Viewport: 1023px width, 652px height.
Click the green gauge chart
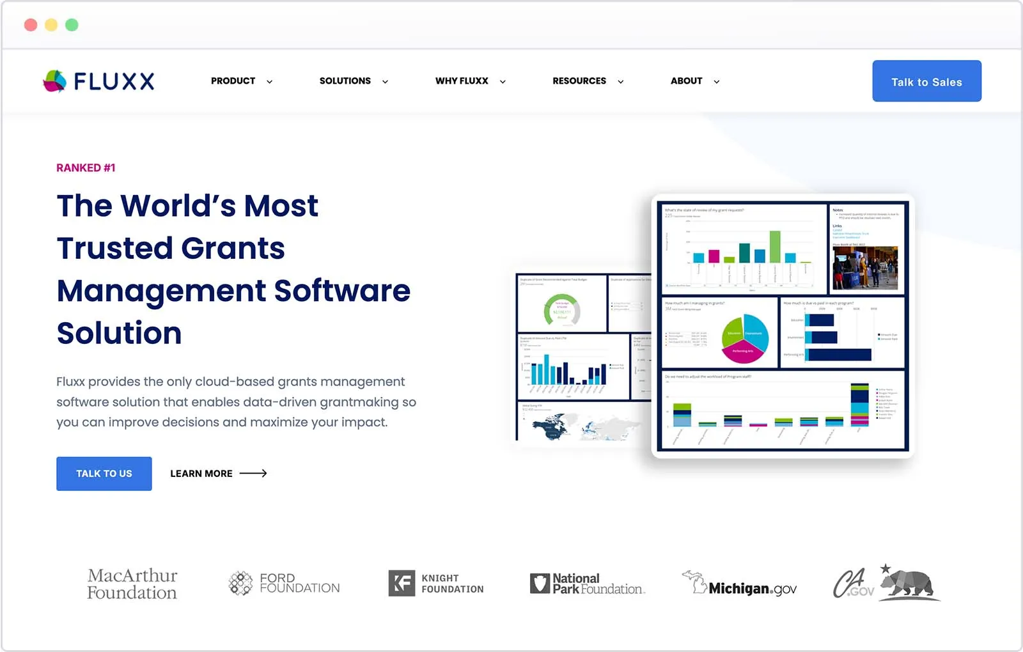pos(562,310)
